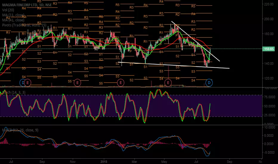Click the green 159.65 current price tag

[268, 49]
